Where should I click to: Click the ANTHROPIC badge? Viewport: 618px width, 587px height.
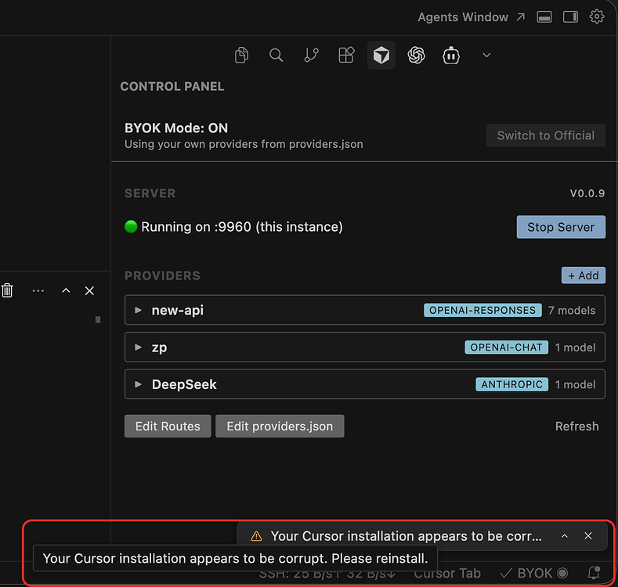coord(511,384)
